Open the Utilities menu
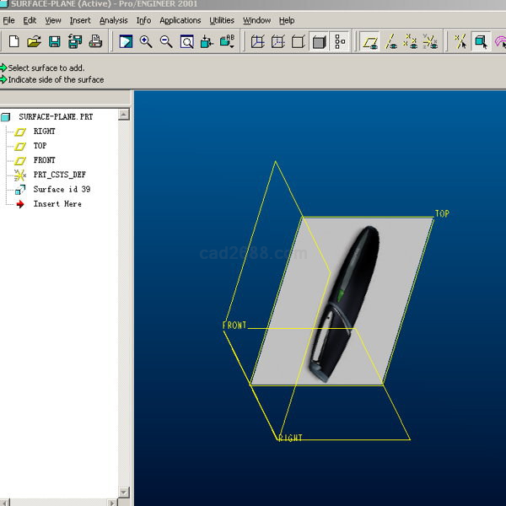Image resolution: width=506 pixels, height=506 pixels. click(222, 20)
